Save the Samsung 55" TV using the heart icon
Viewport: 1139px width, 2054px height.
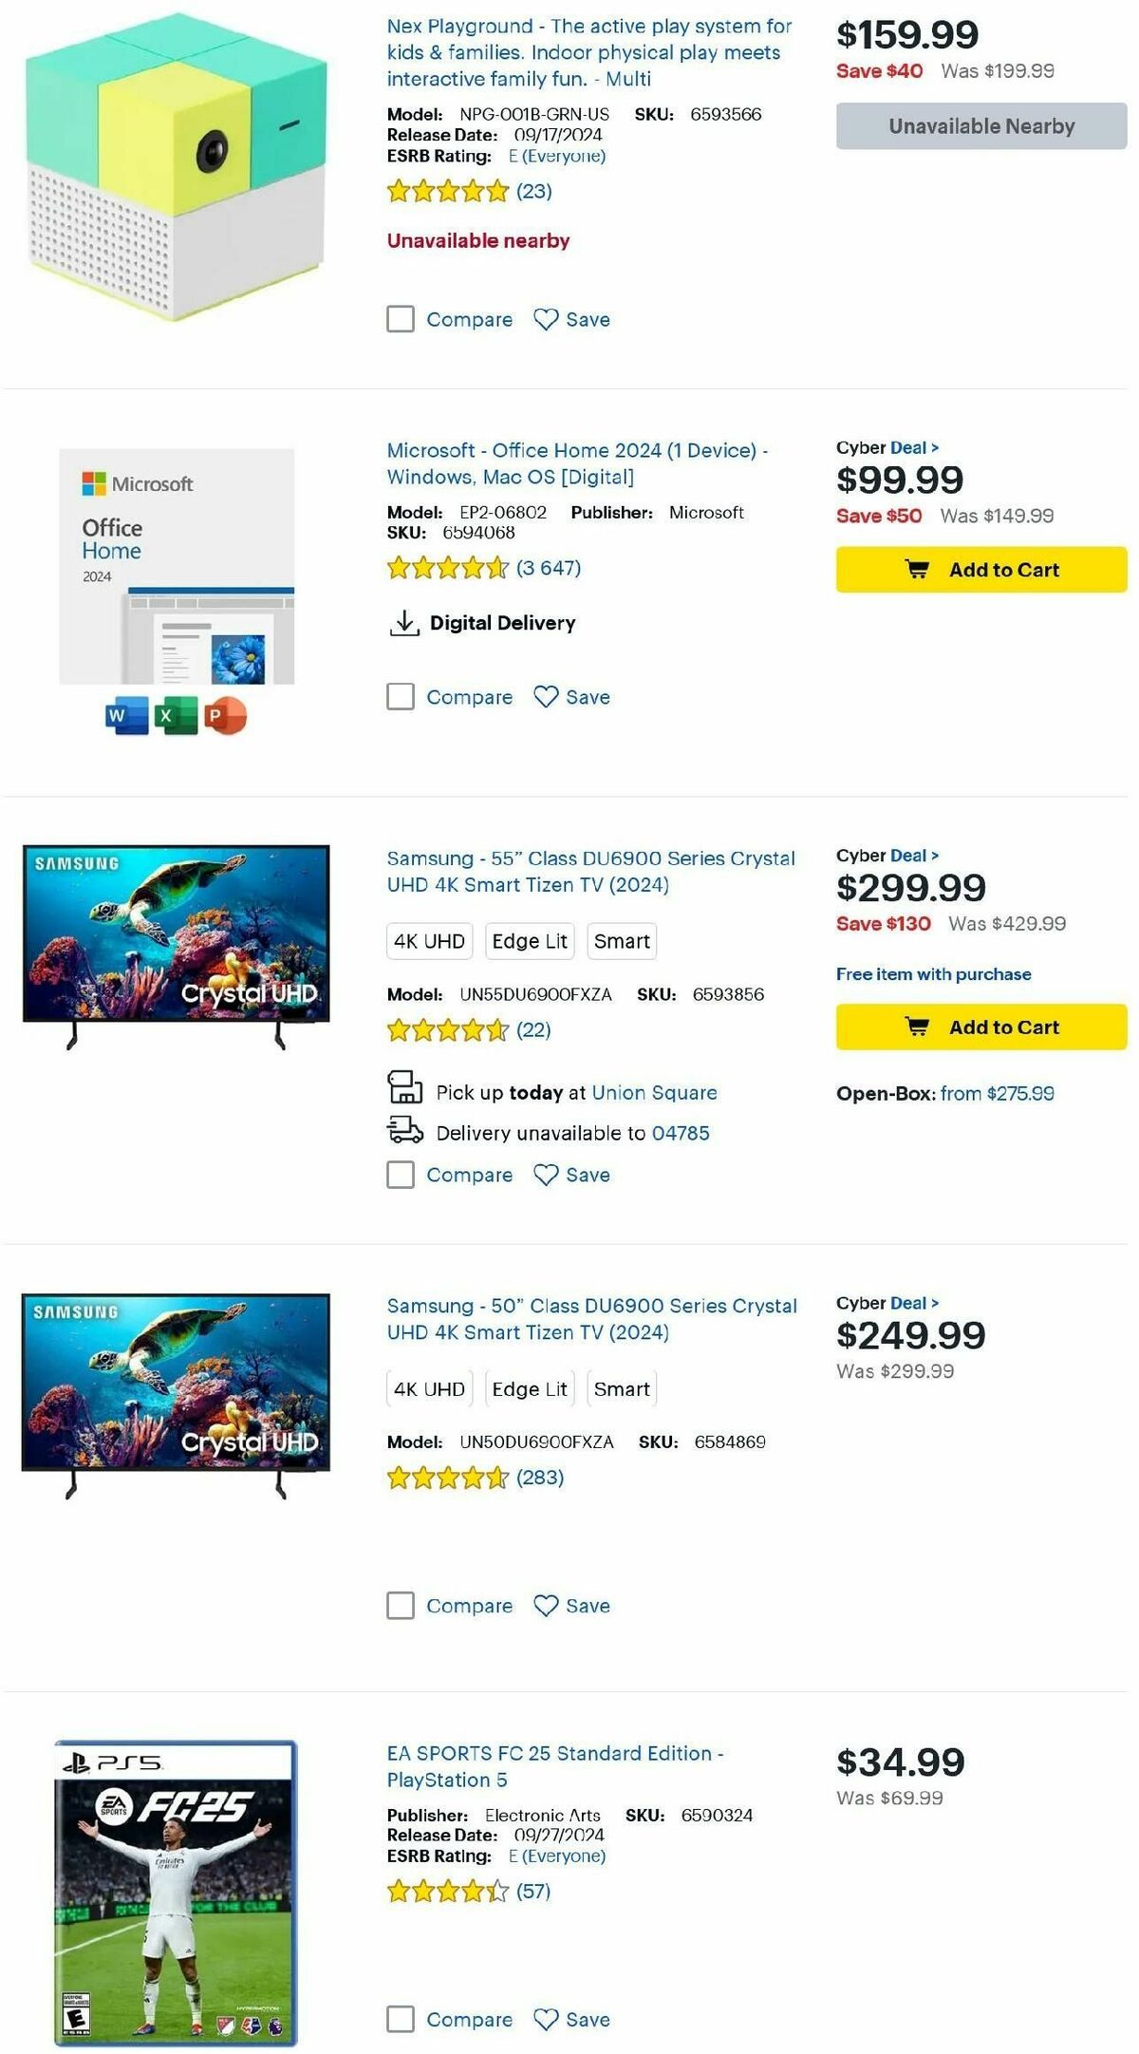(544, 1175)
